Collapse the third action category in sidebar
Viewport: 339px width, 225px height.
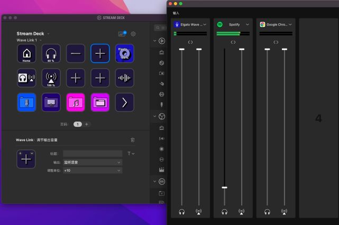pyautogui.click(x=154, y=181)
